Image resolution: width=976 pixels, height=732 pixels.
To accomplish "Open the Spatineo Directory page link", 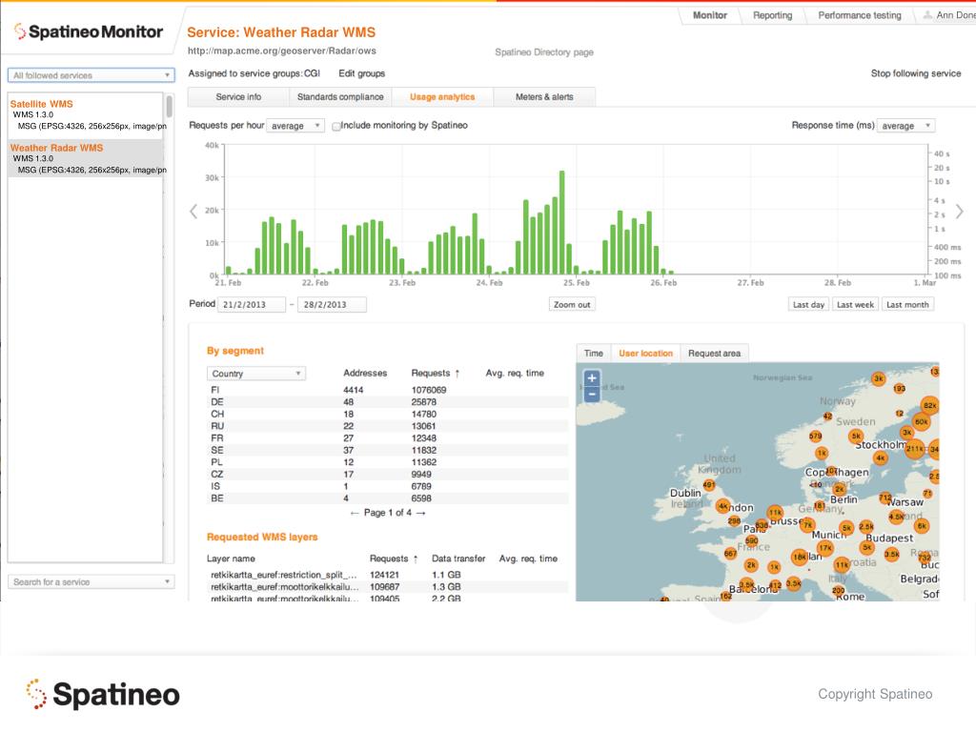I will pos(544,52).
